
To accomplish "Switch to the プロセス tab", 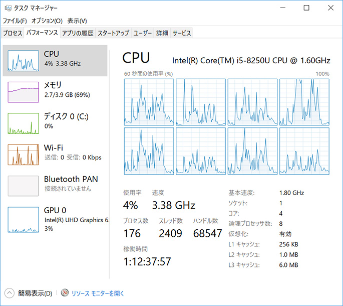I will point(13,33).
